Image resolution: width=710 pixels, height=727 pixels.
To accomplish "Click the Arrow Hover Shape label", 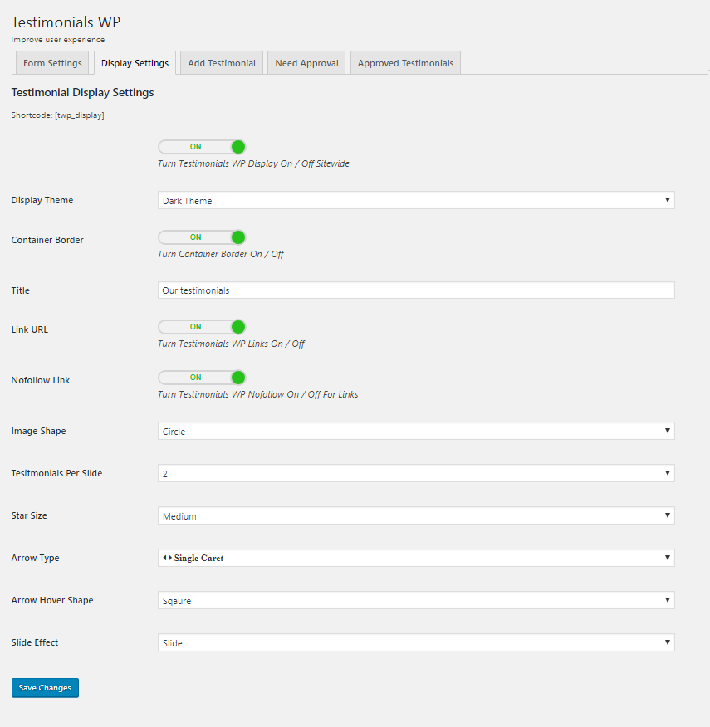I will [52, 600].
